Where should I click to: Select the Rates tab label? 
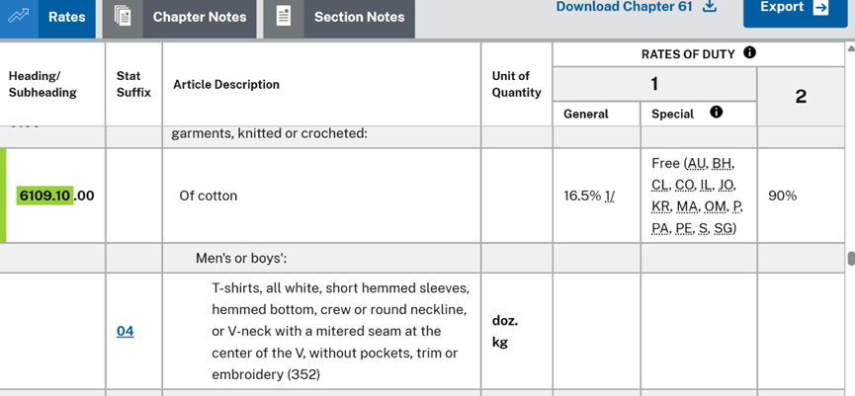tap(66, 17)
